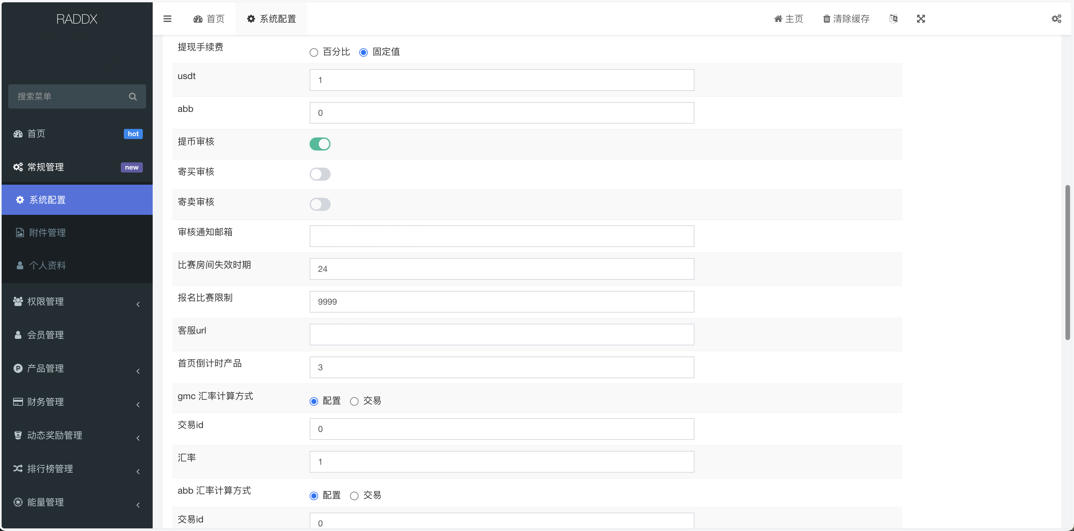
Task: Click 主页 link in the header
Action: click(788, 19)
